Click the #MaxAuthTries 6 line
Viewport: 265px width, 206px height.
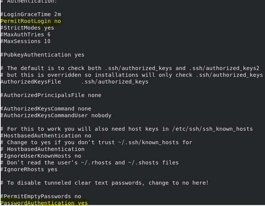pyautogui.click(x=25, y=35)
